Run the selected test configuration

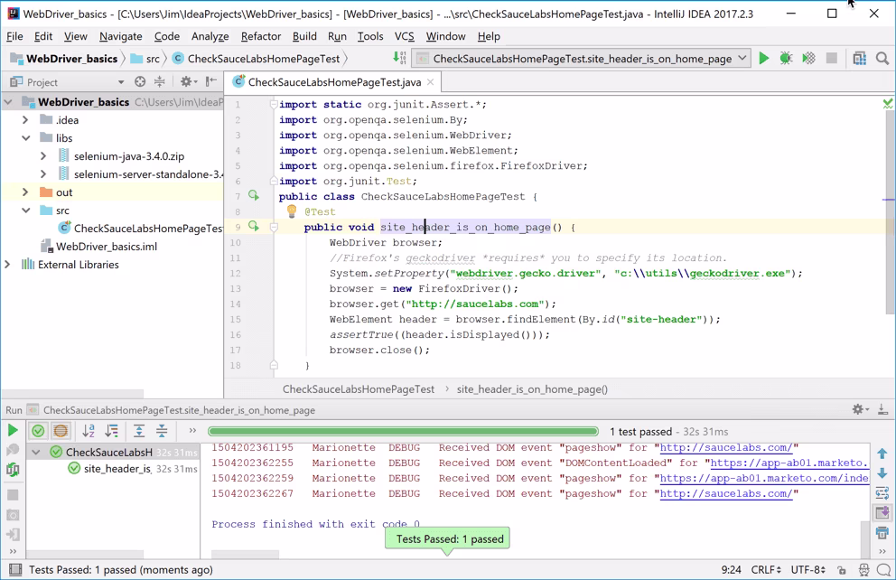click(x=763, y=59)
